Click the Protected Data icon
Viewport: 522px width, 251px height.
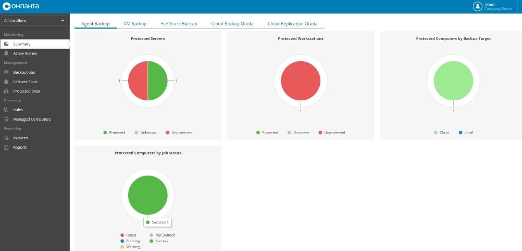[x=6, y=91]
